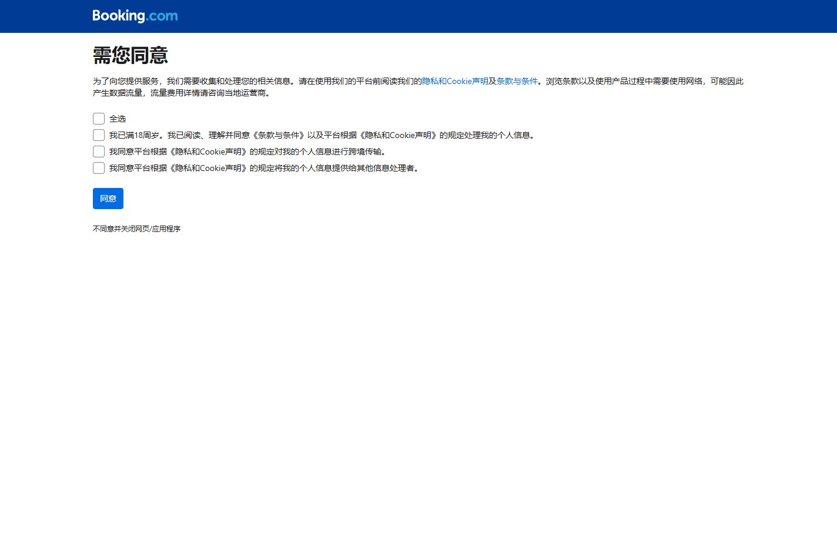The image size is (837, 548).
Task: Click the text about 个人信息进行跨境传输
Action: [249, 152]
